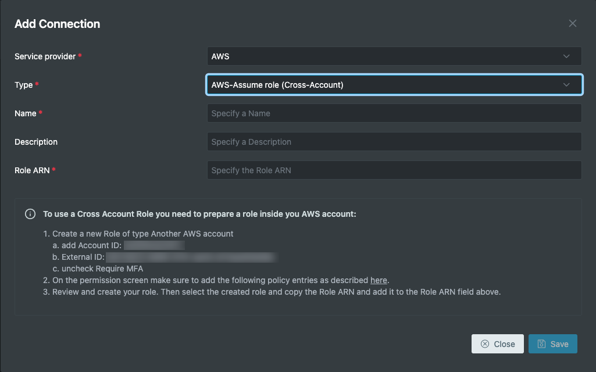Image resolution: width=596 pixels, height=372 pixels.
Task: Click the 'Description' field label
Action: (x=36, y=142)
